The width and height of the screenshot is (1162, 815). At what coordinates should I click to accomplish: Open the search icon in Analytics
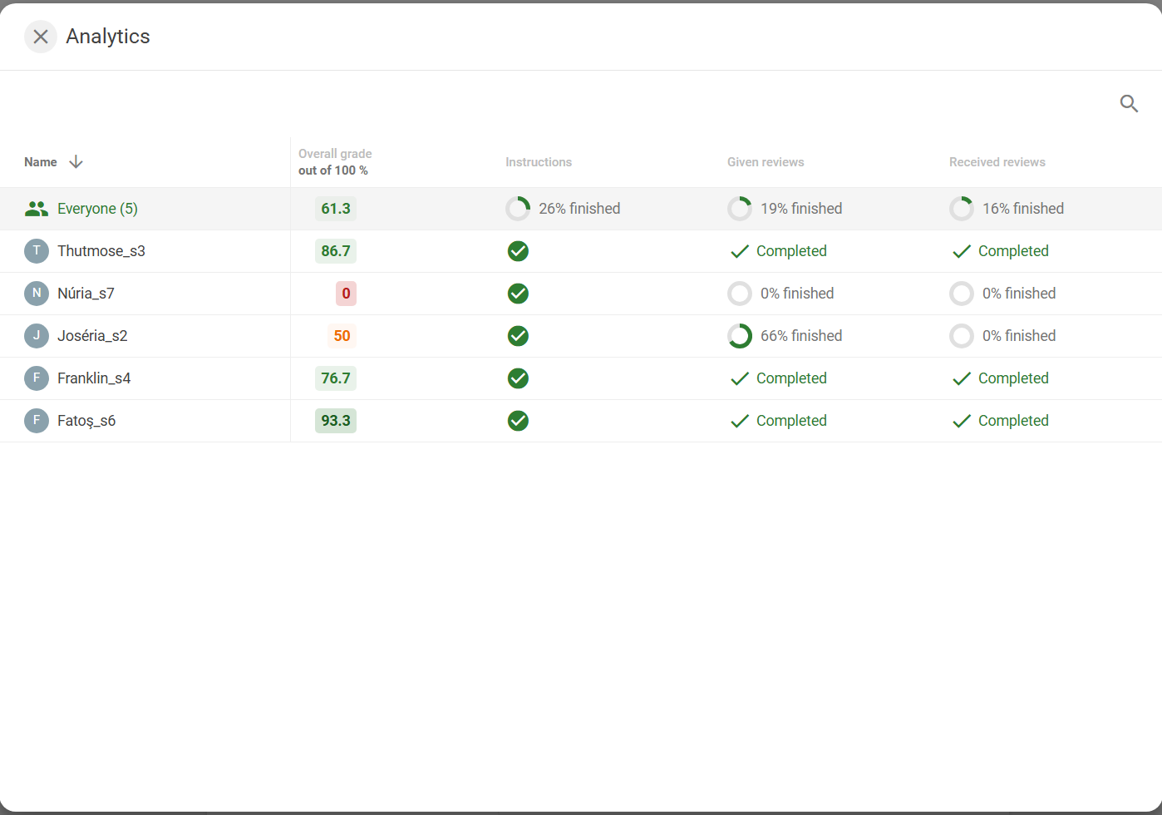[x=1128, y=104]
